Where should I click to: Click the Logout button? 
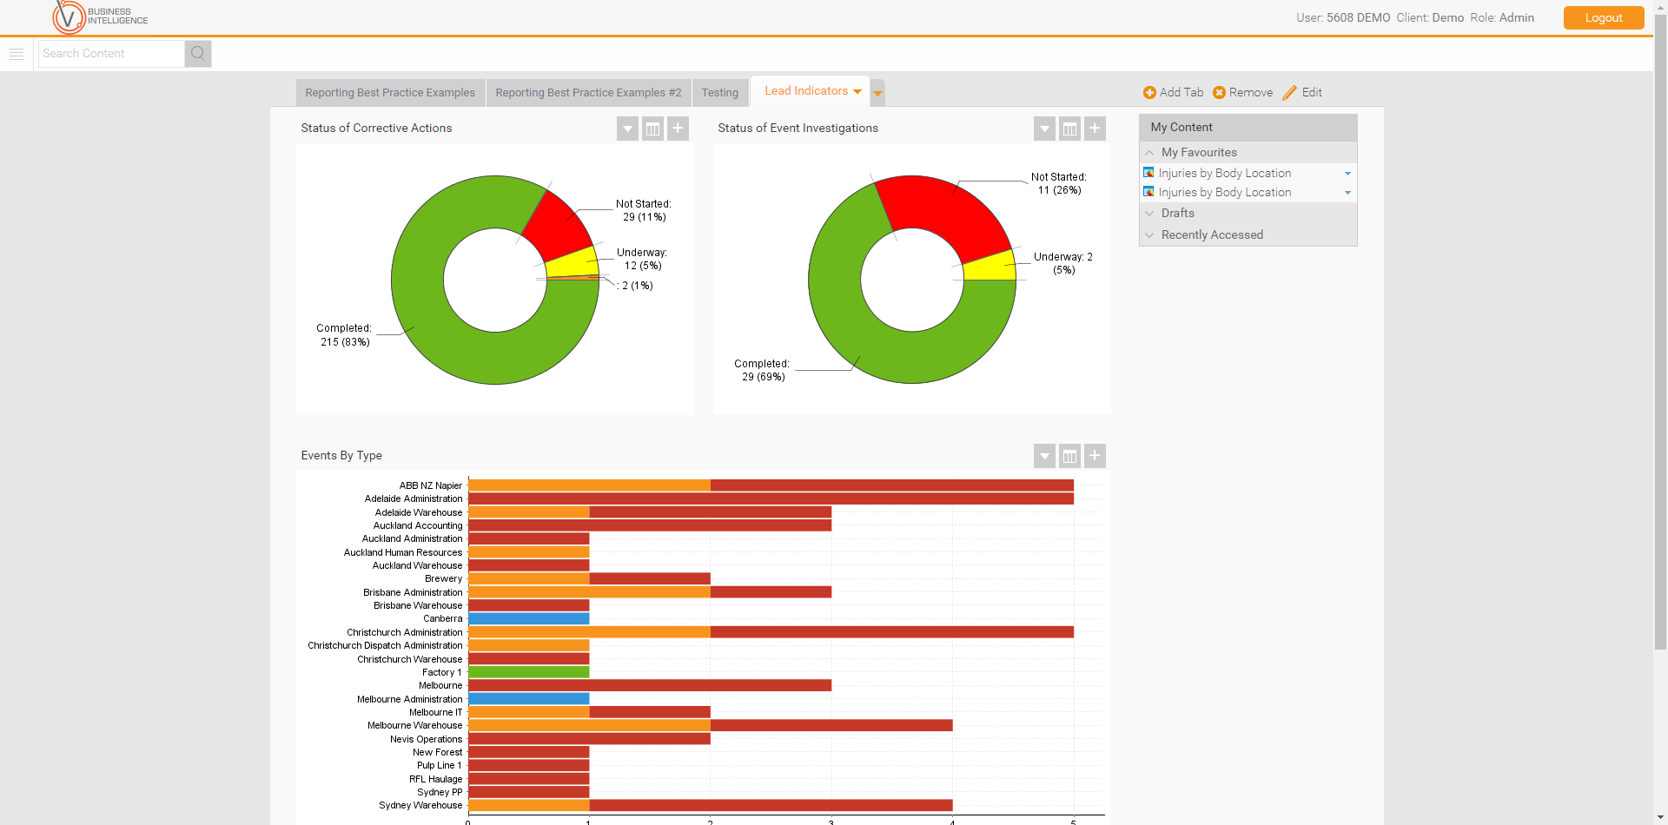1603,18
